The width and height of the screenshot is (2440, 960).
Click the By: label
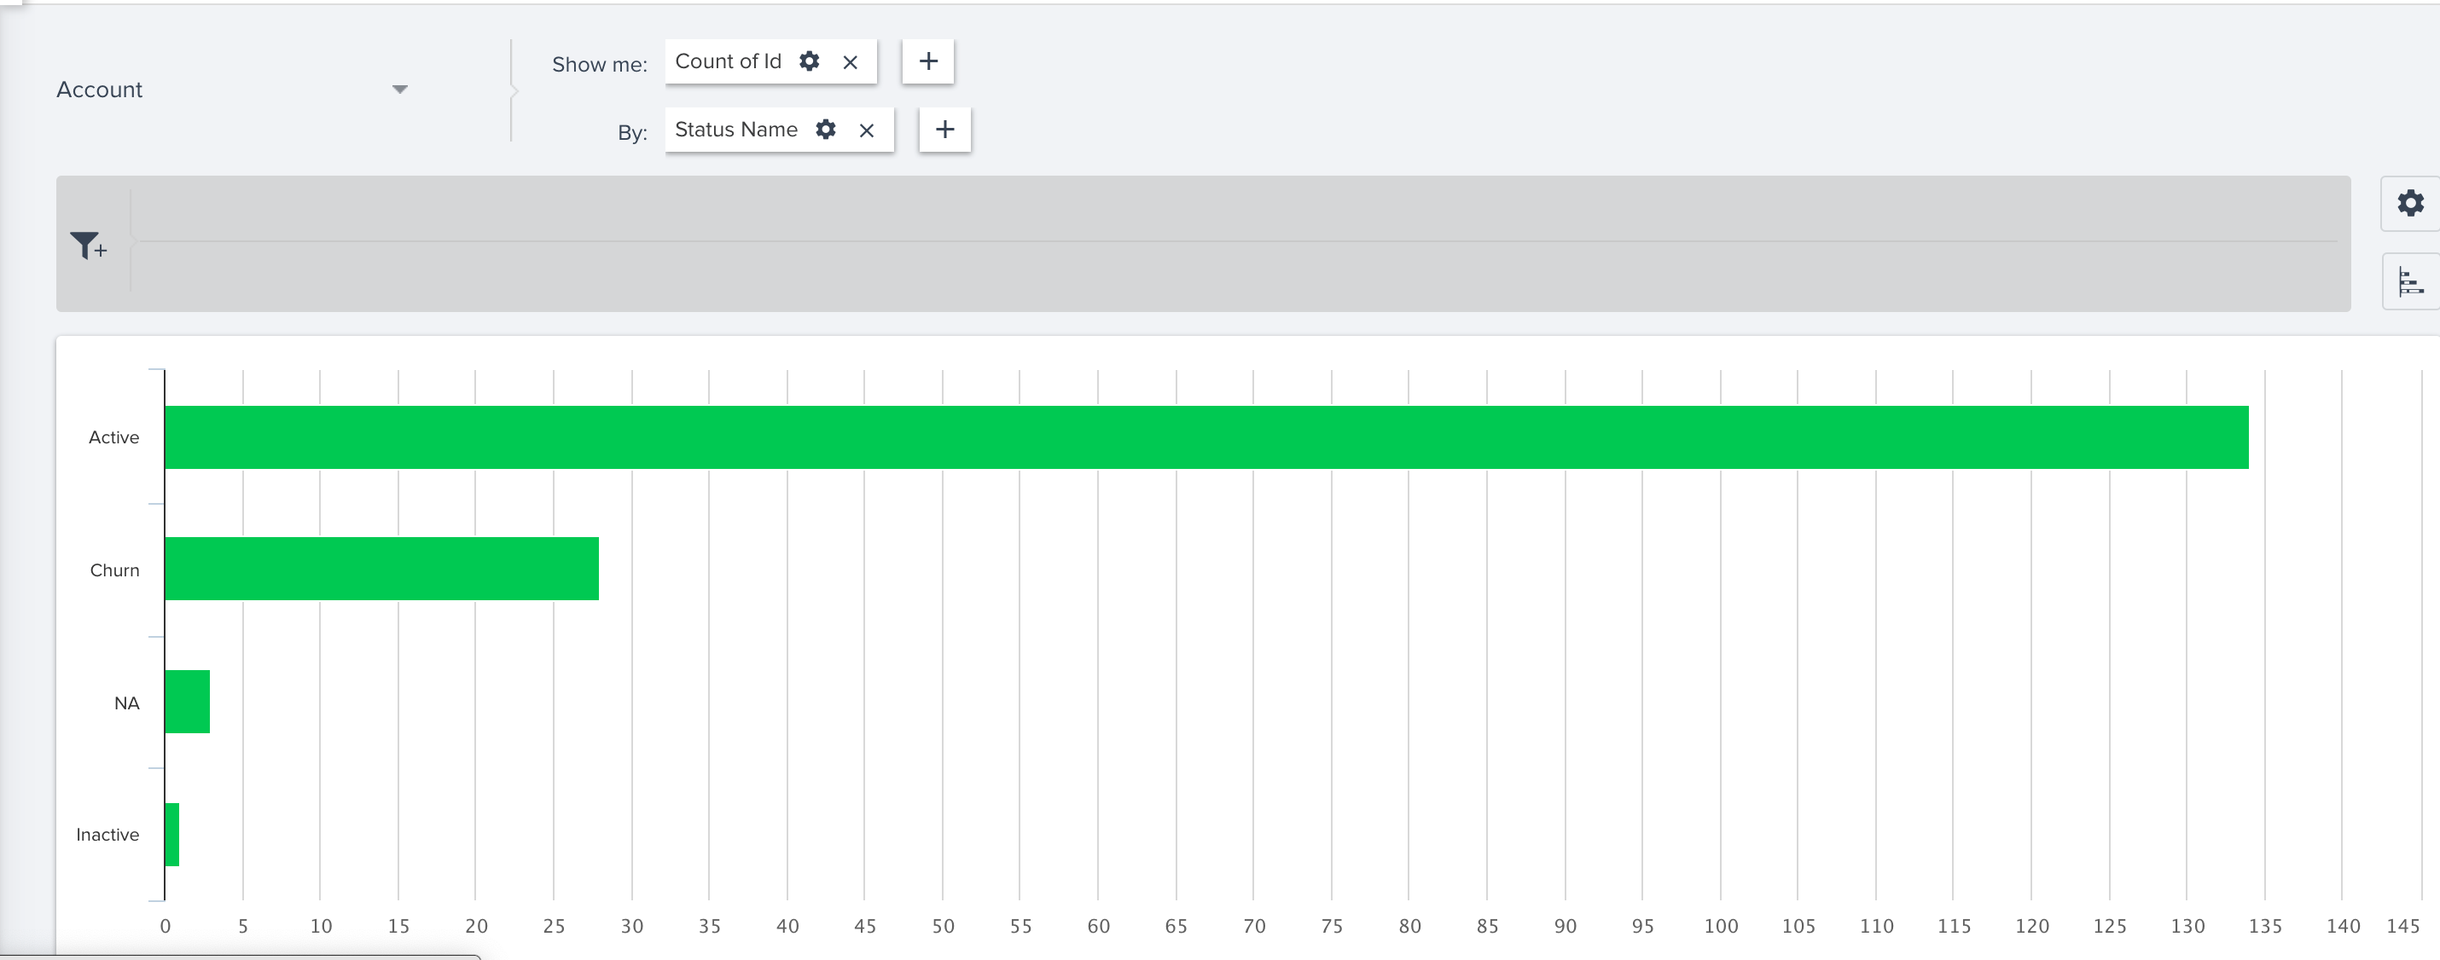632,132
